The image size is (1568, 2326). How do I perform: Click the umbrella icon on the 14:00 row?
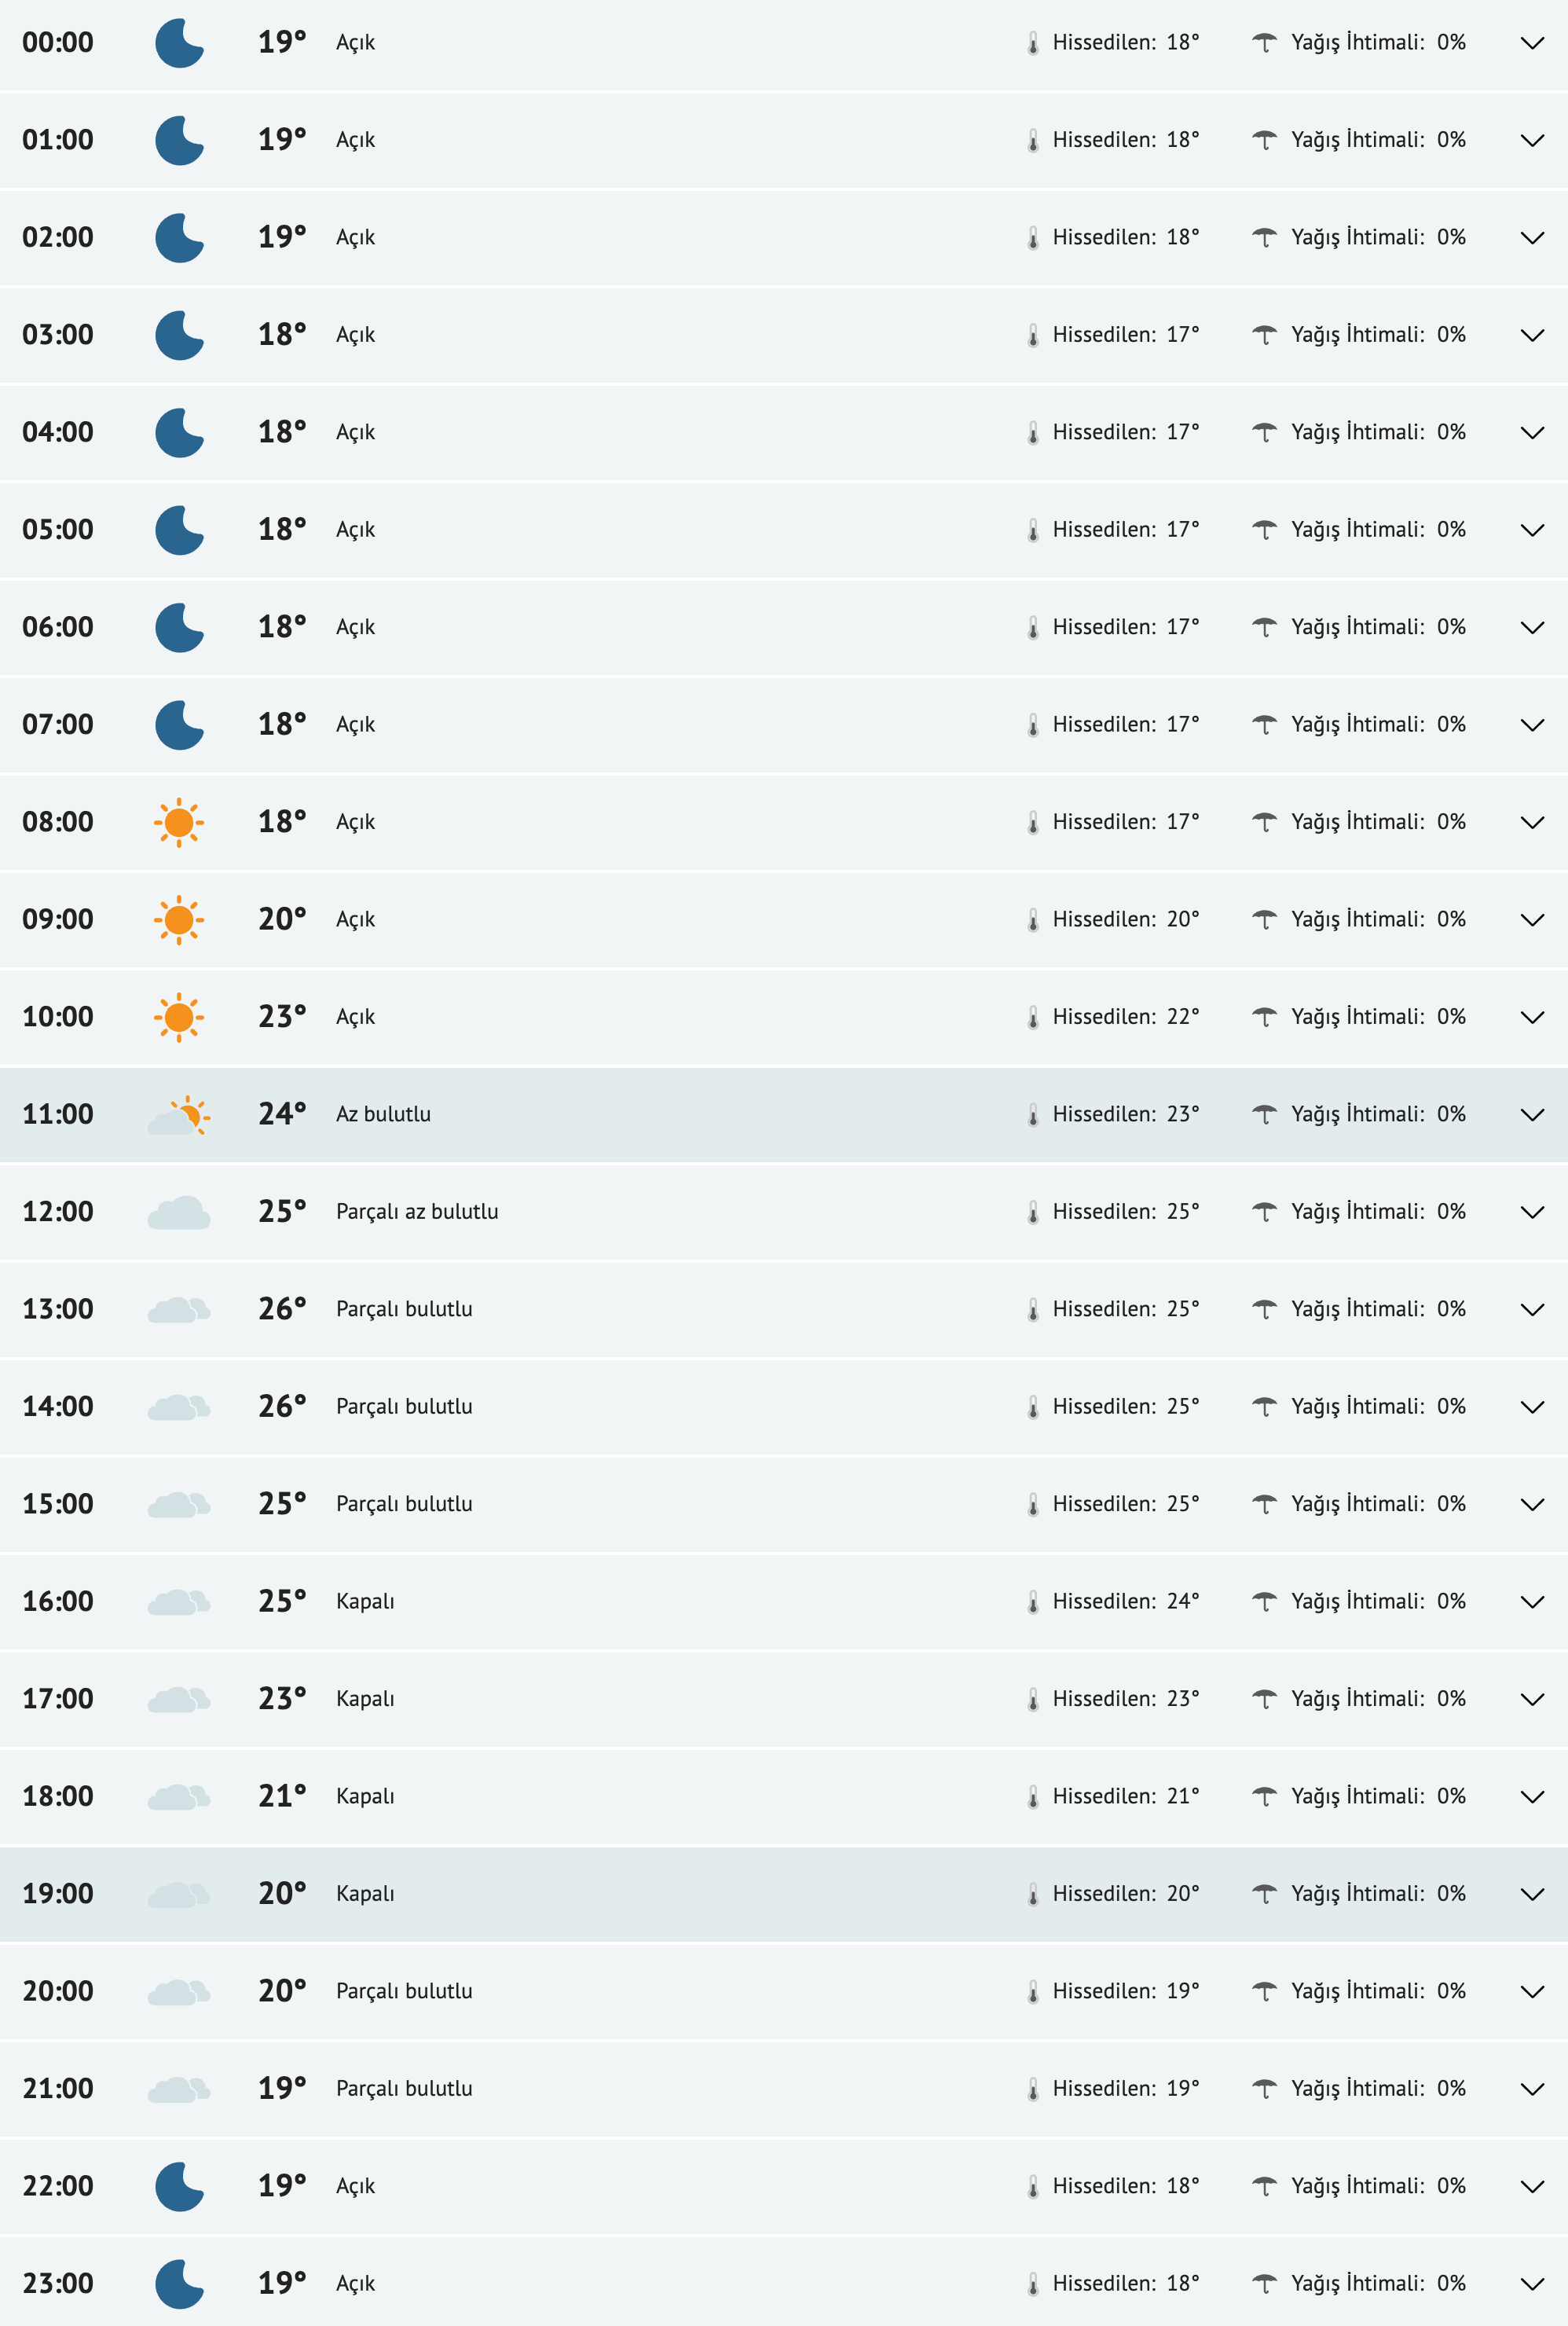coord(1267,1405)
